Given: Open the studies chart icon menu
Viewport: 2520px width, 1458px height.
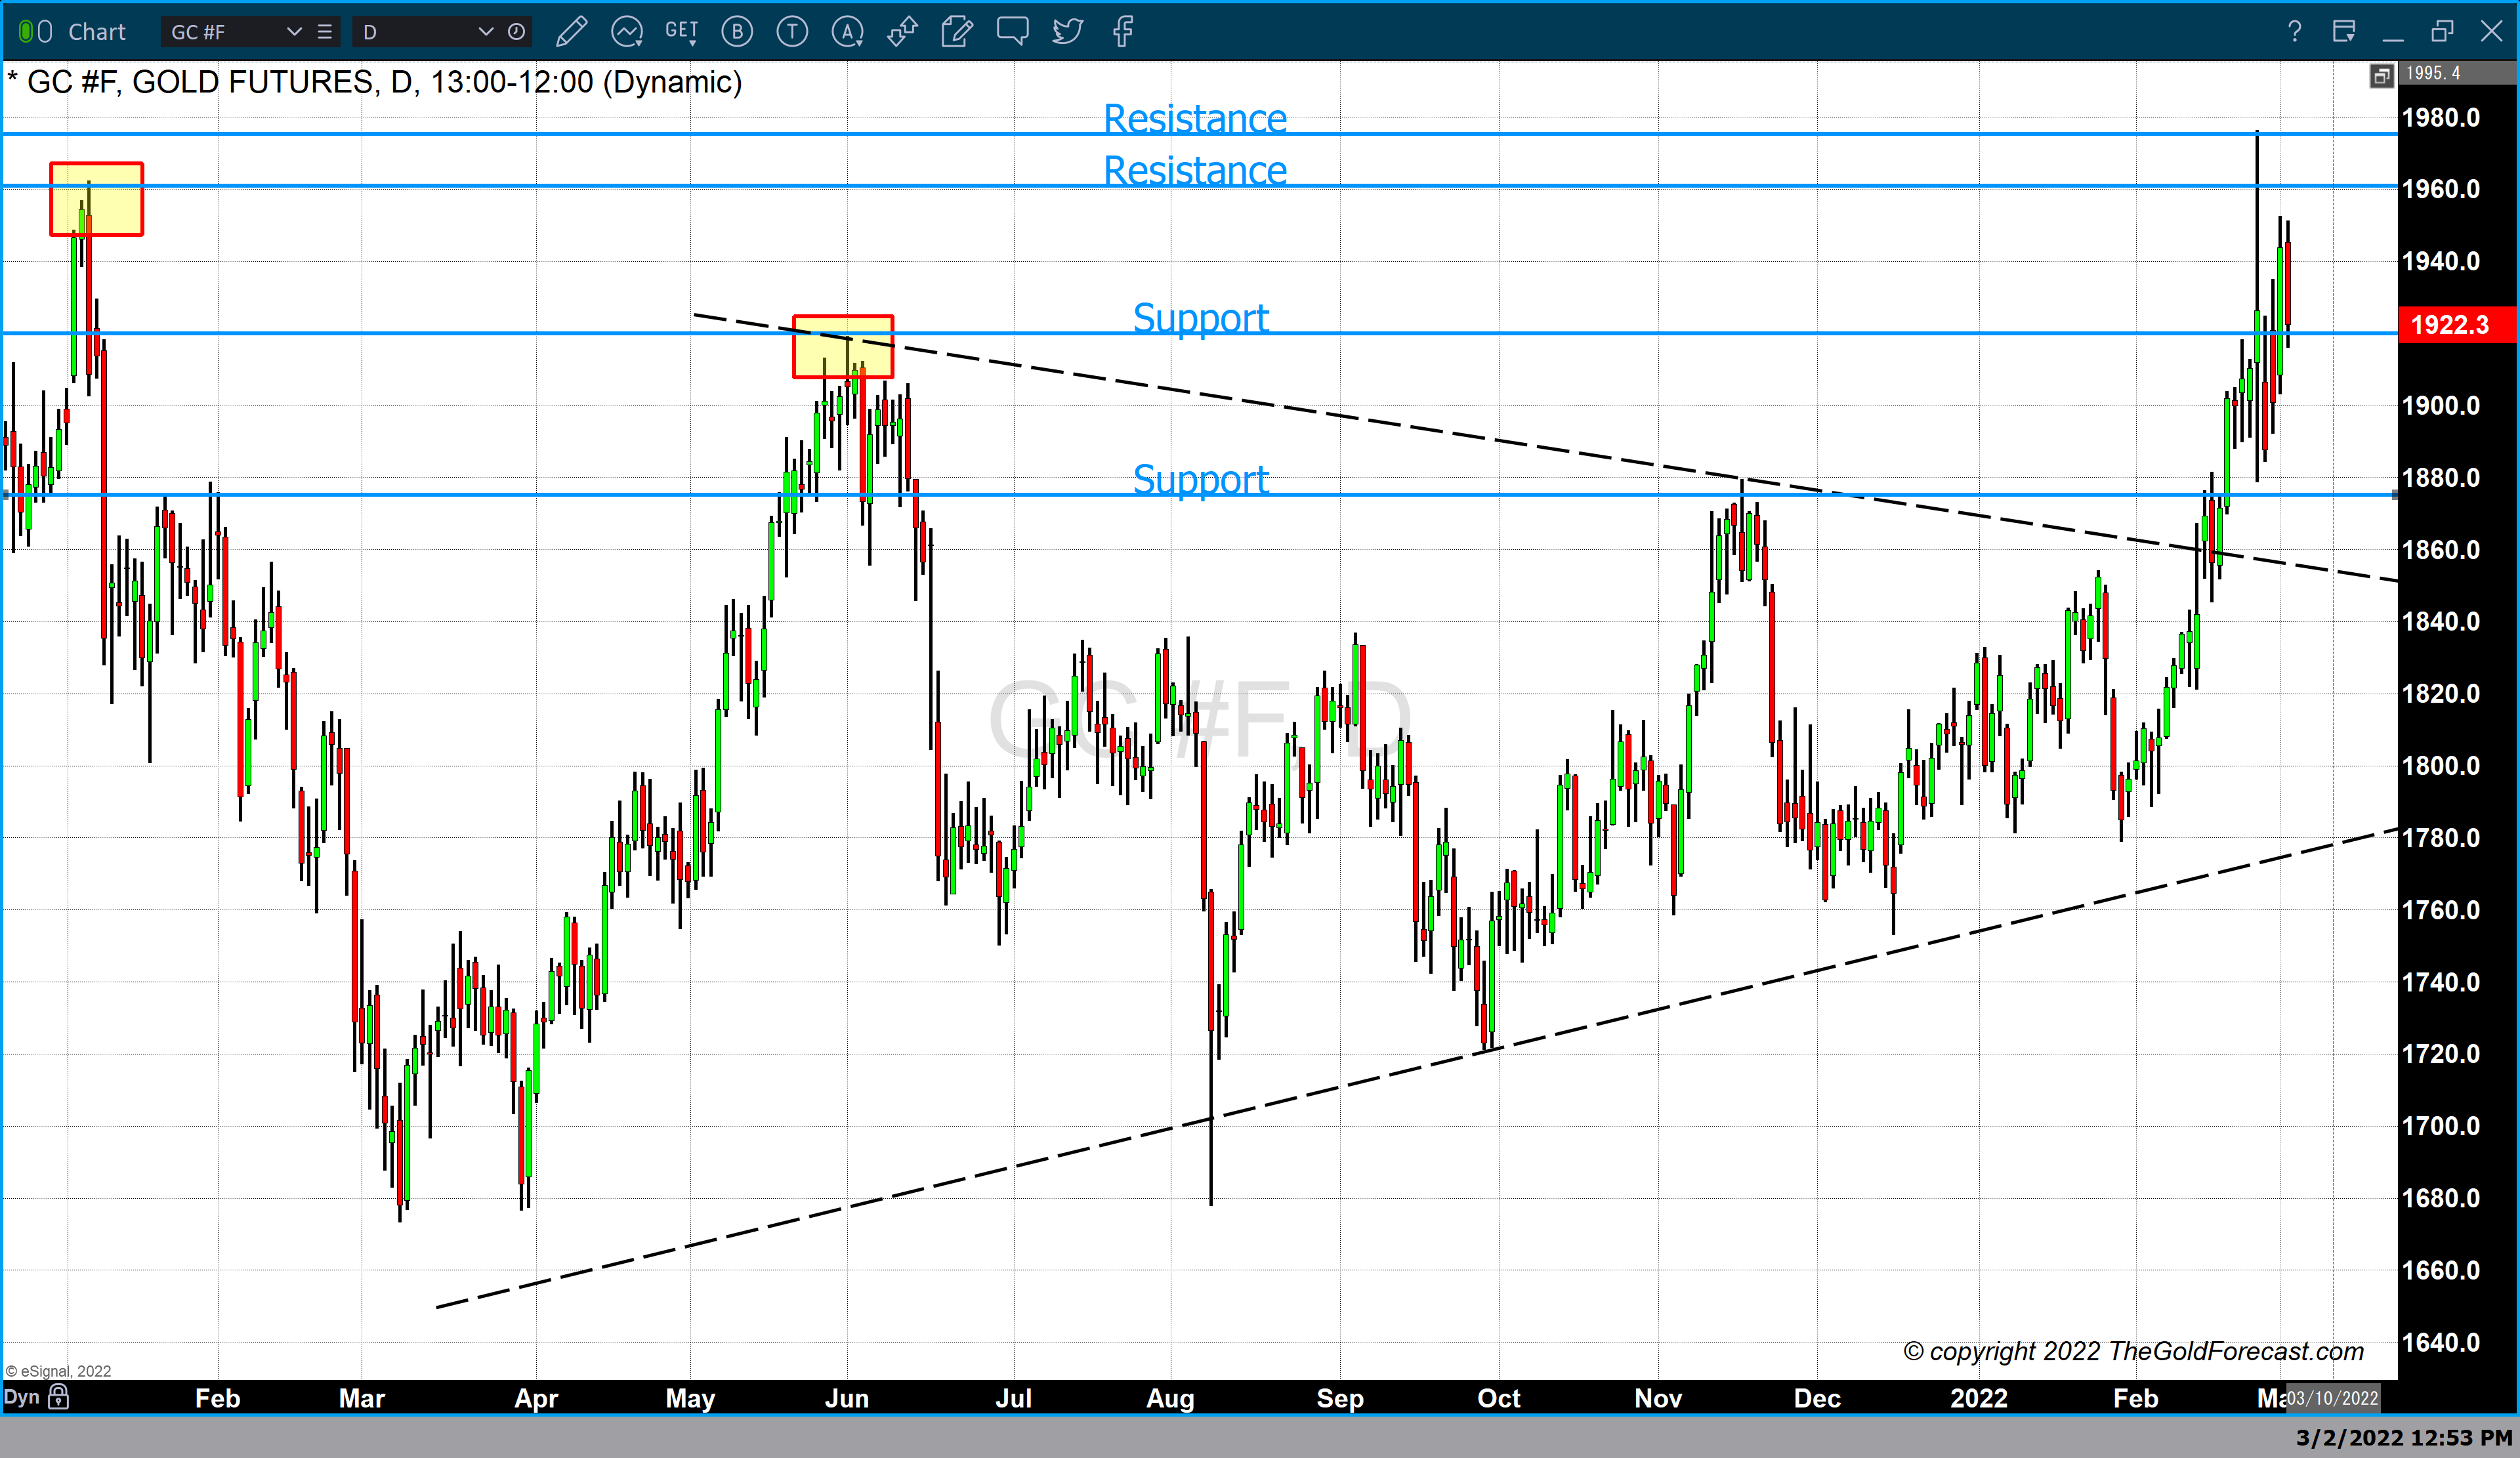Looking at the screenshot, I should click(x=627, y=32).
